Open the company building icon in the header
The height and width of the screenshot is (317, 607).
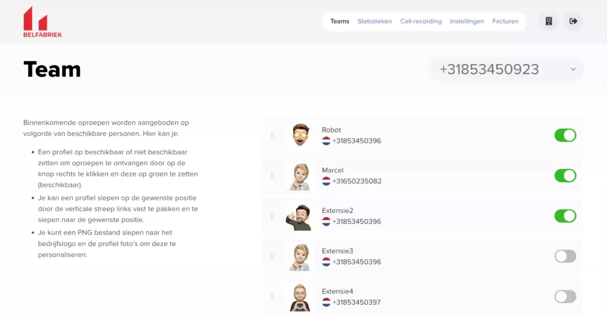[x=548, y=21]
